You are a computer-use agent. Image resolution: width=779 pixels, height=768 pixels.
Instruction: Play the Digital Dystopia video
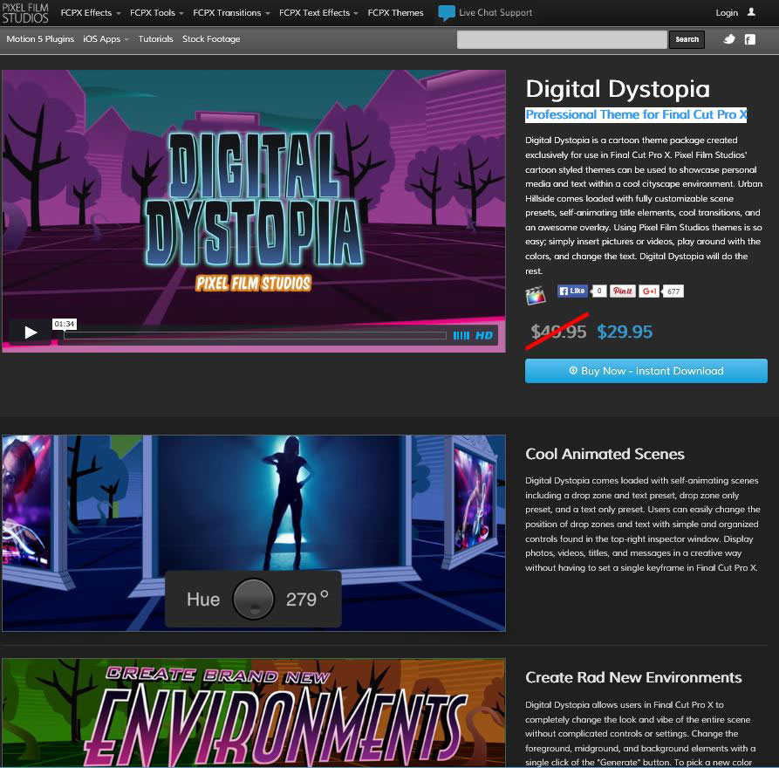tap(31, 332)
